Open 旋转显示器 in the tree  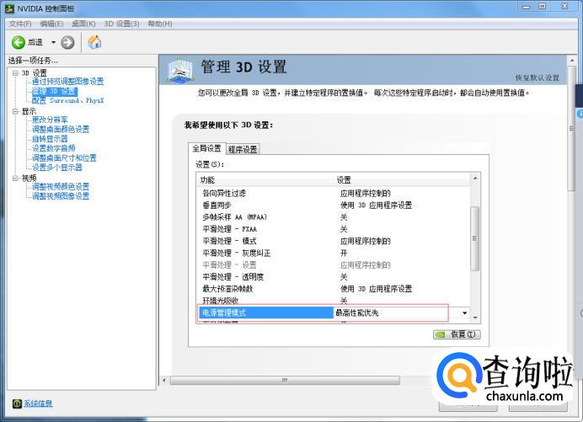tap(50, 139)
